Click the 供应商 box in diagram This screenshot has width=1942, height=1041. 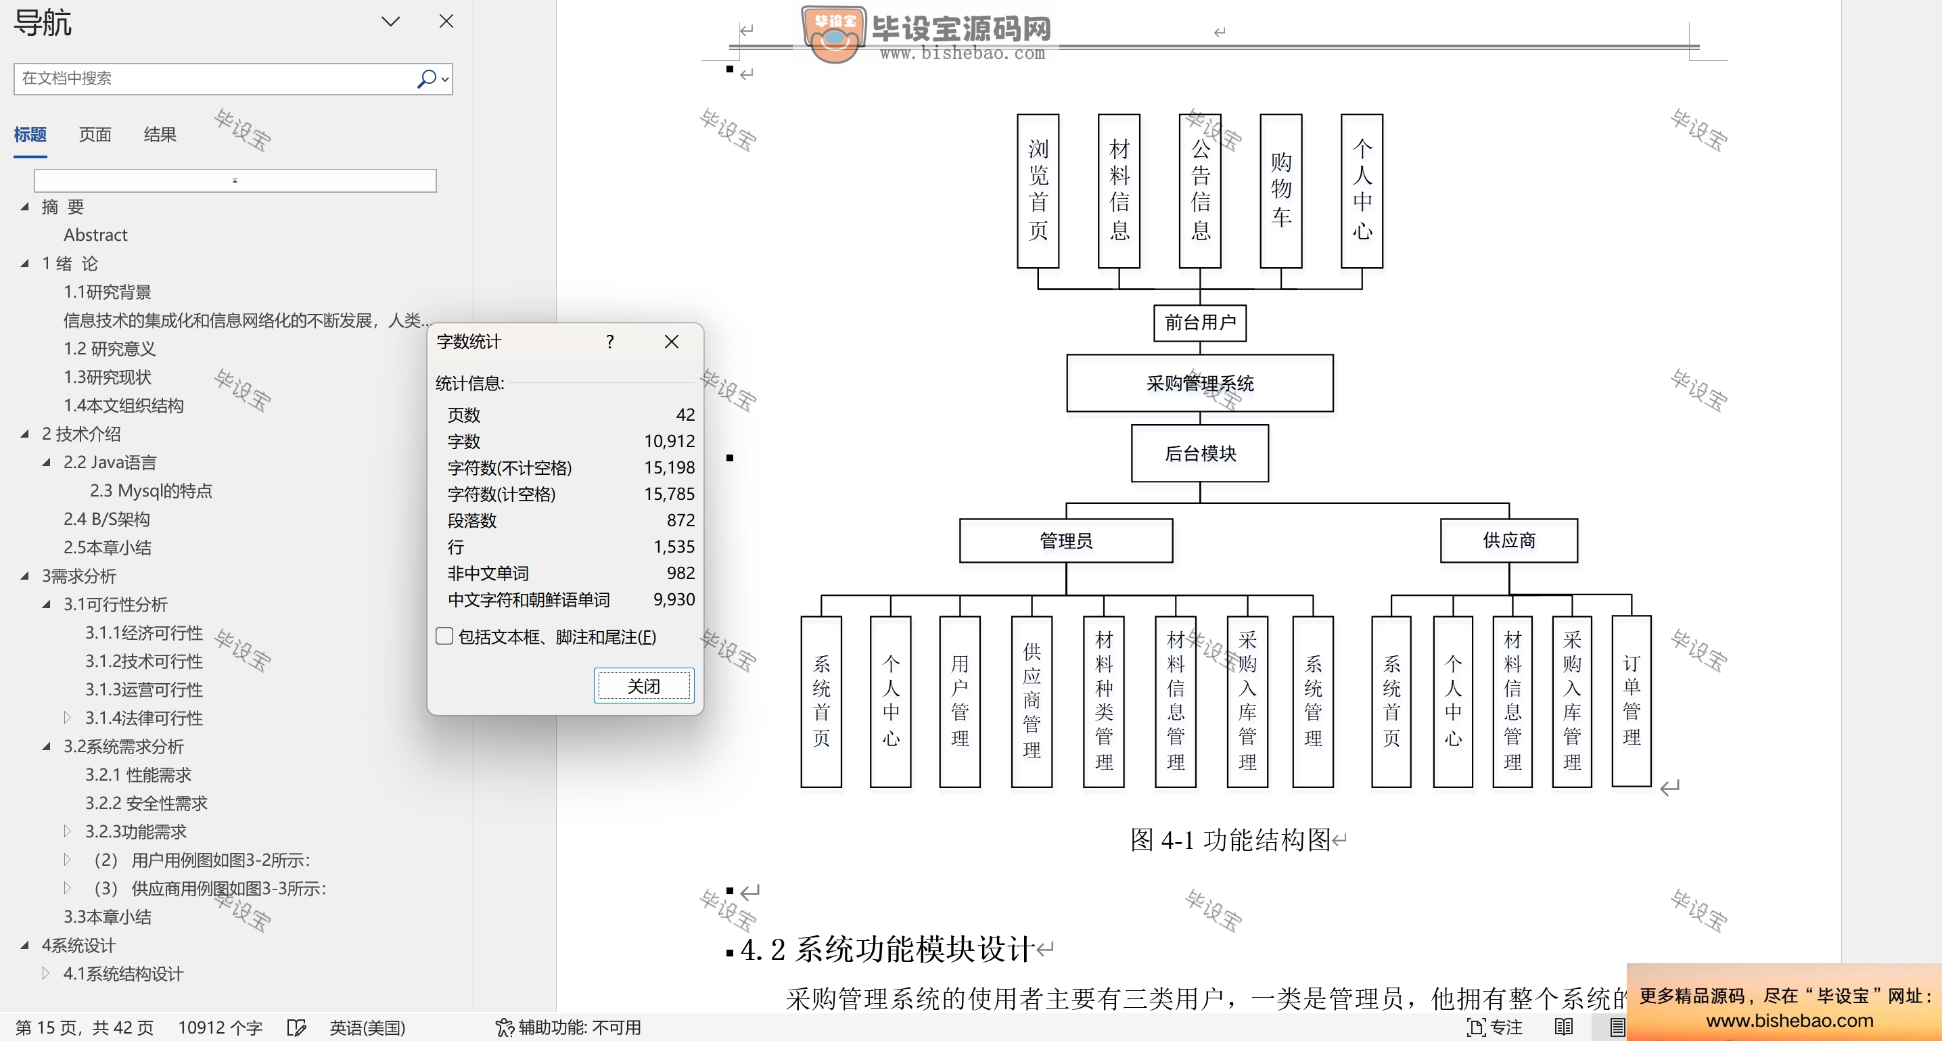pos(1509,540)
